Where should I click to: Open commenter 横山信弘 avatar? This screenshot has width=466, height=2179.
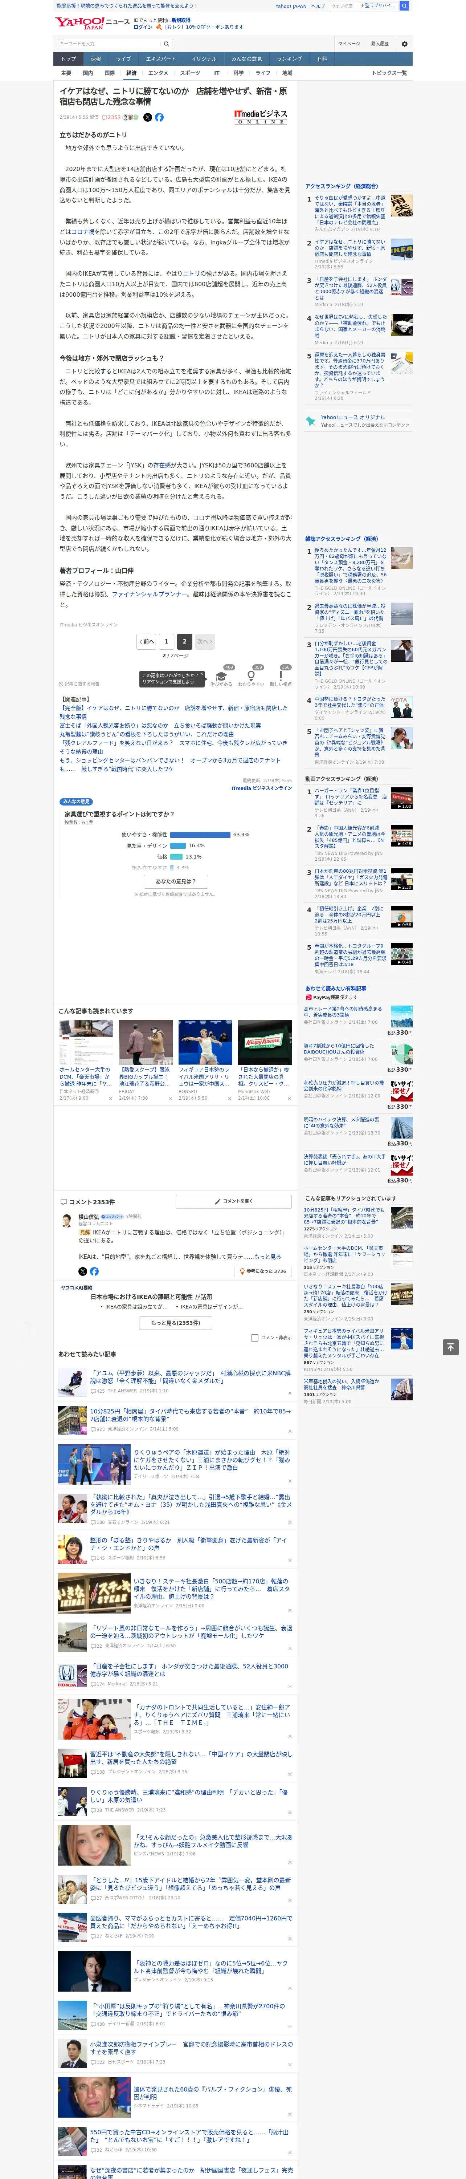(67, 1221)
